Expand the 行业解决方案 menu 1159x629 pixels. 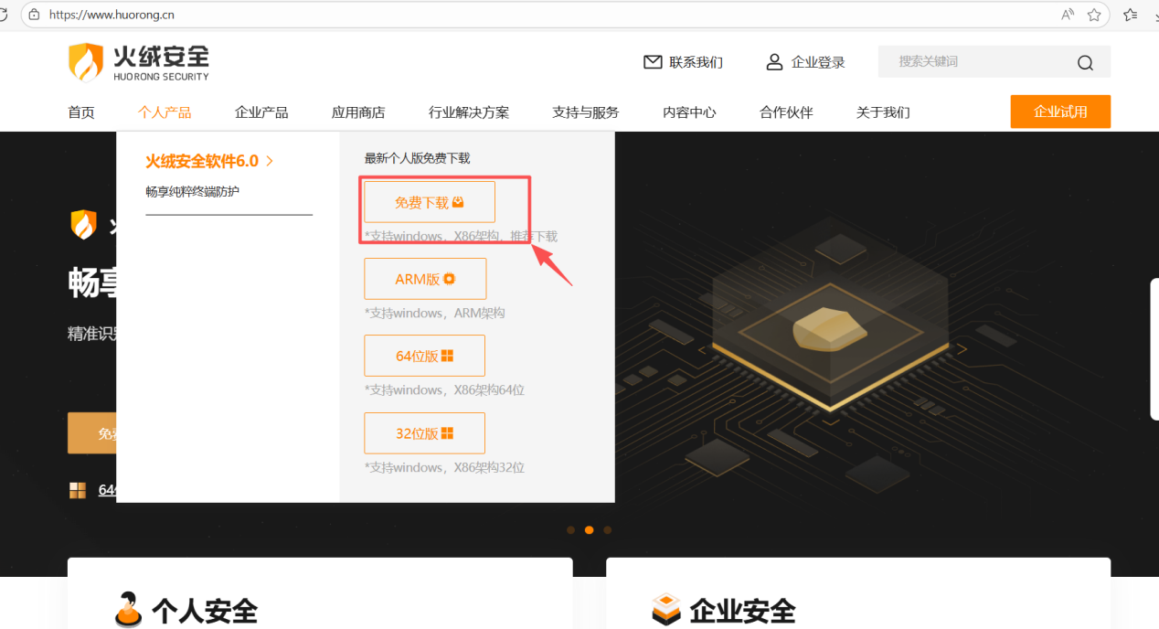(469, 112)
